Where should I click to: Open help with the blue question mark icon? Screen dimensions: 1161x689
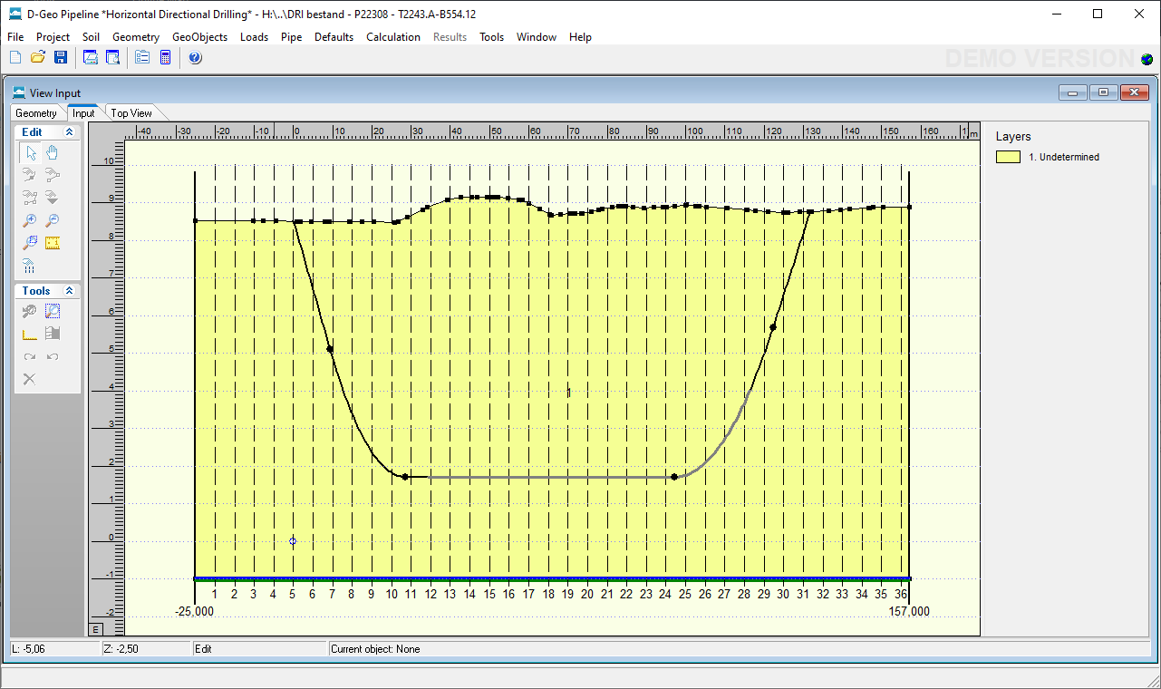click(x=195, y=58)
